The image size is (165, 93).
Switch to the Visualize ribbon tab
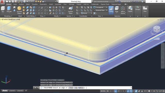35,4
